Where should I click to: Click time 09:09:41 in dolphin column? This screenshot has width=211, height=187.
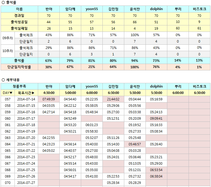[x=156, y=118]
